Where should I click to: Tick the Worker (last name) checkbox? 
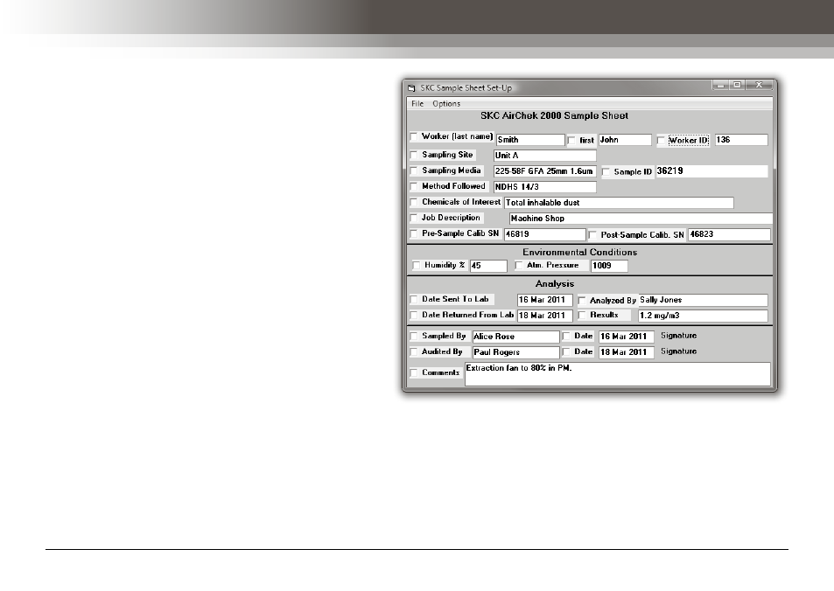(414, 137)
